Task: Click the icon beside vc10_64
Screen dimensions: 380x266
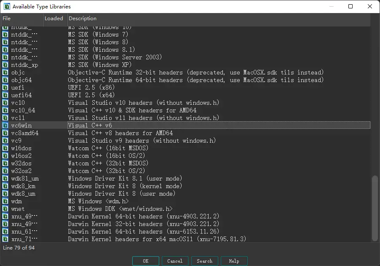Action: 5,110
